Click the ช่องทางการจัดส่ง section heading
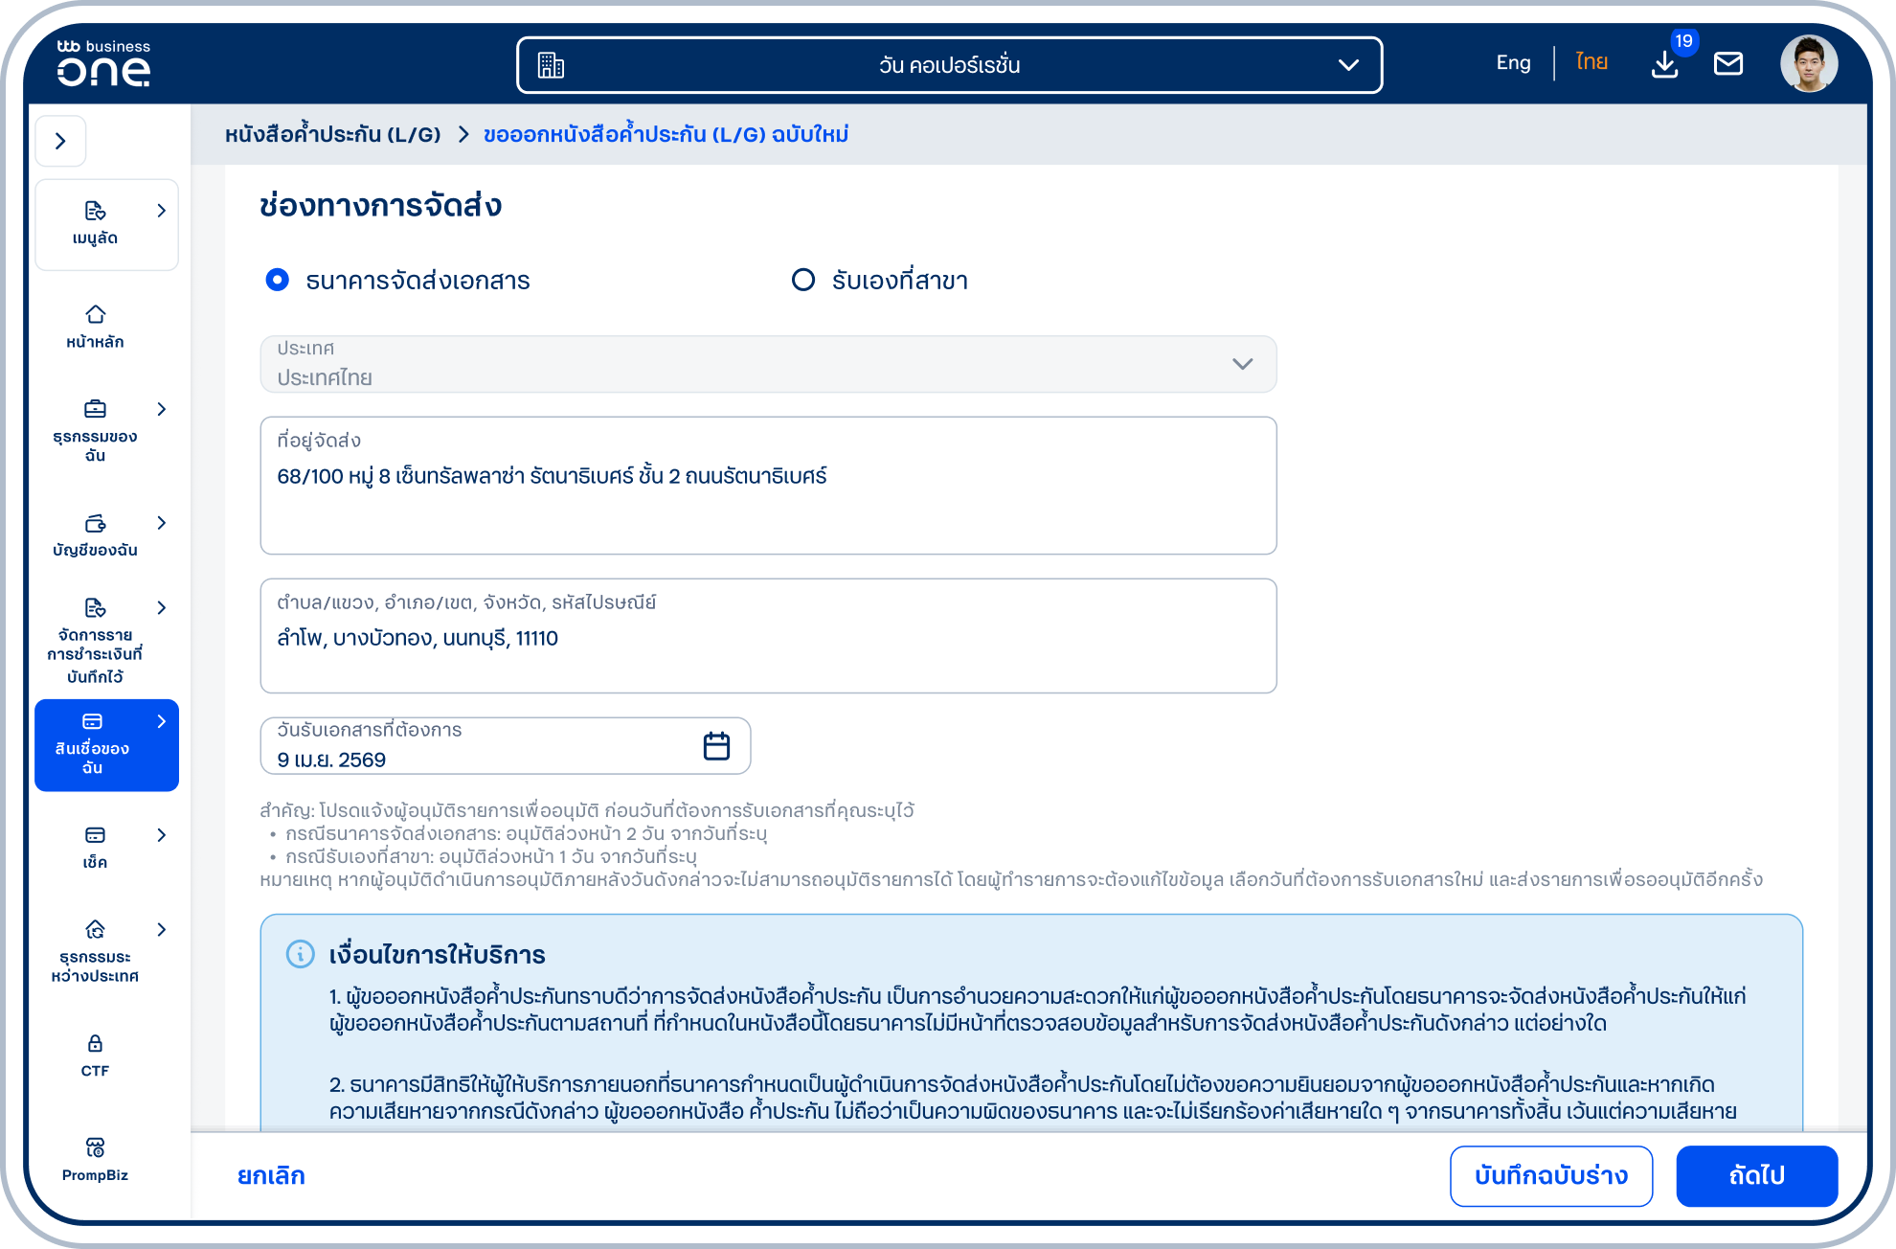 (x=380, y=205)
